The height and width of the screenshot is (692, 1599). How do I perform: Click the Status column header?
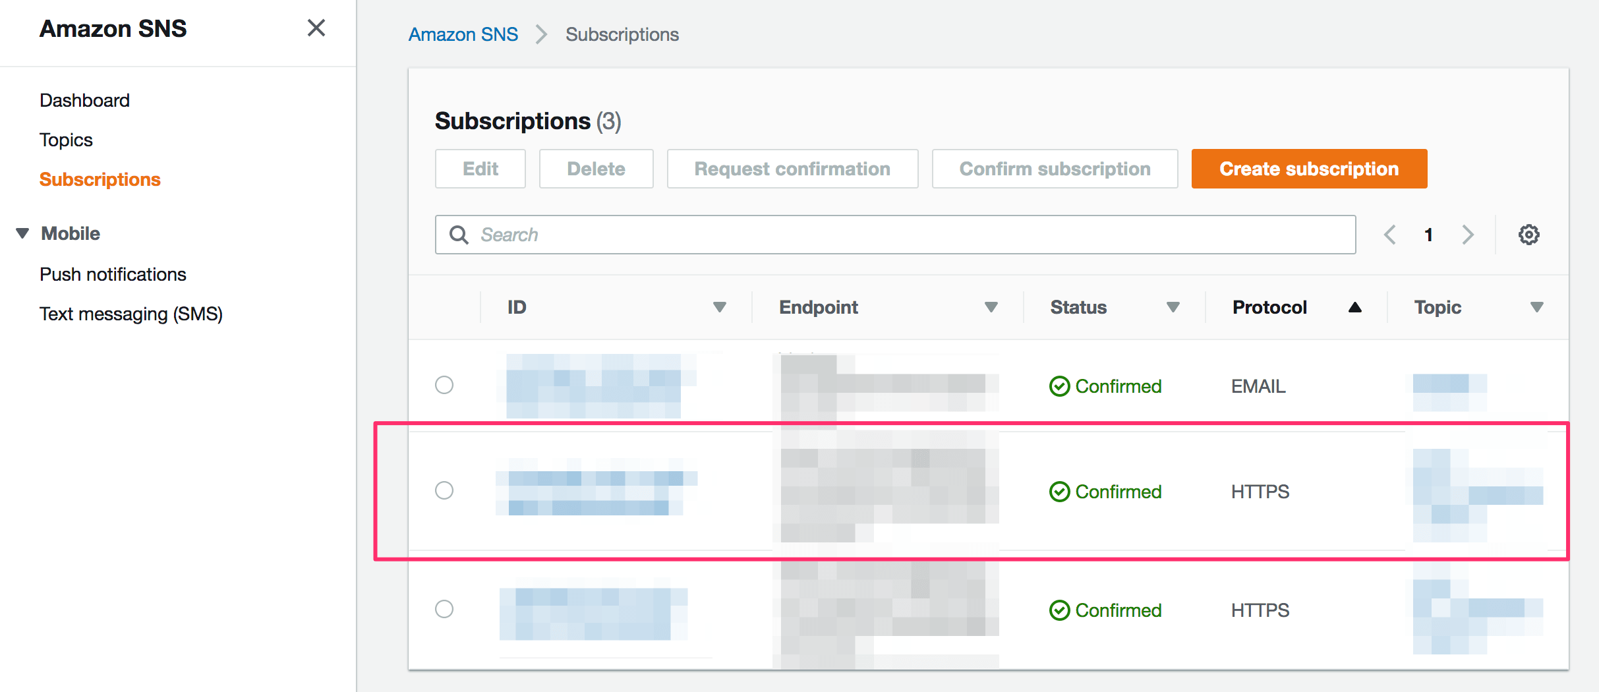pyautogui.click(x=1078, y=307)
